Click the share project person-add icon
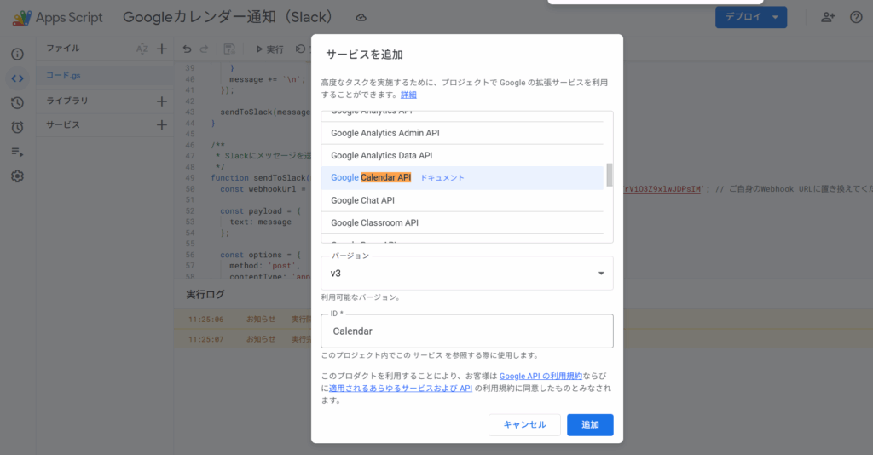Screen dimensions: 873x455 828,17
